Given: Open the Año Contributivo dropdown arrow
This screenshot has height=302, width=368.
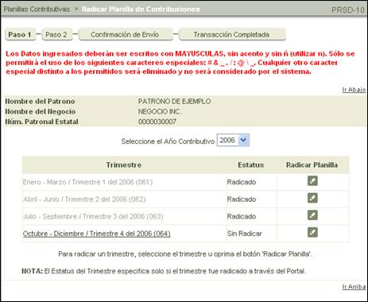Looking at the screenshot, I should [243, 140].
